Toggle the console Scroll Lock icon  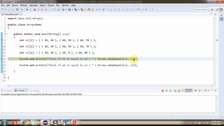pyautogui.click(x=179, y=91)
